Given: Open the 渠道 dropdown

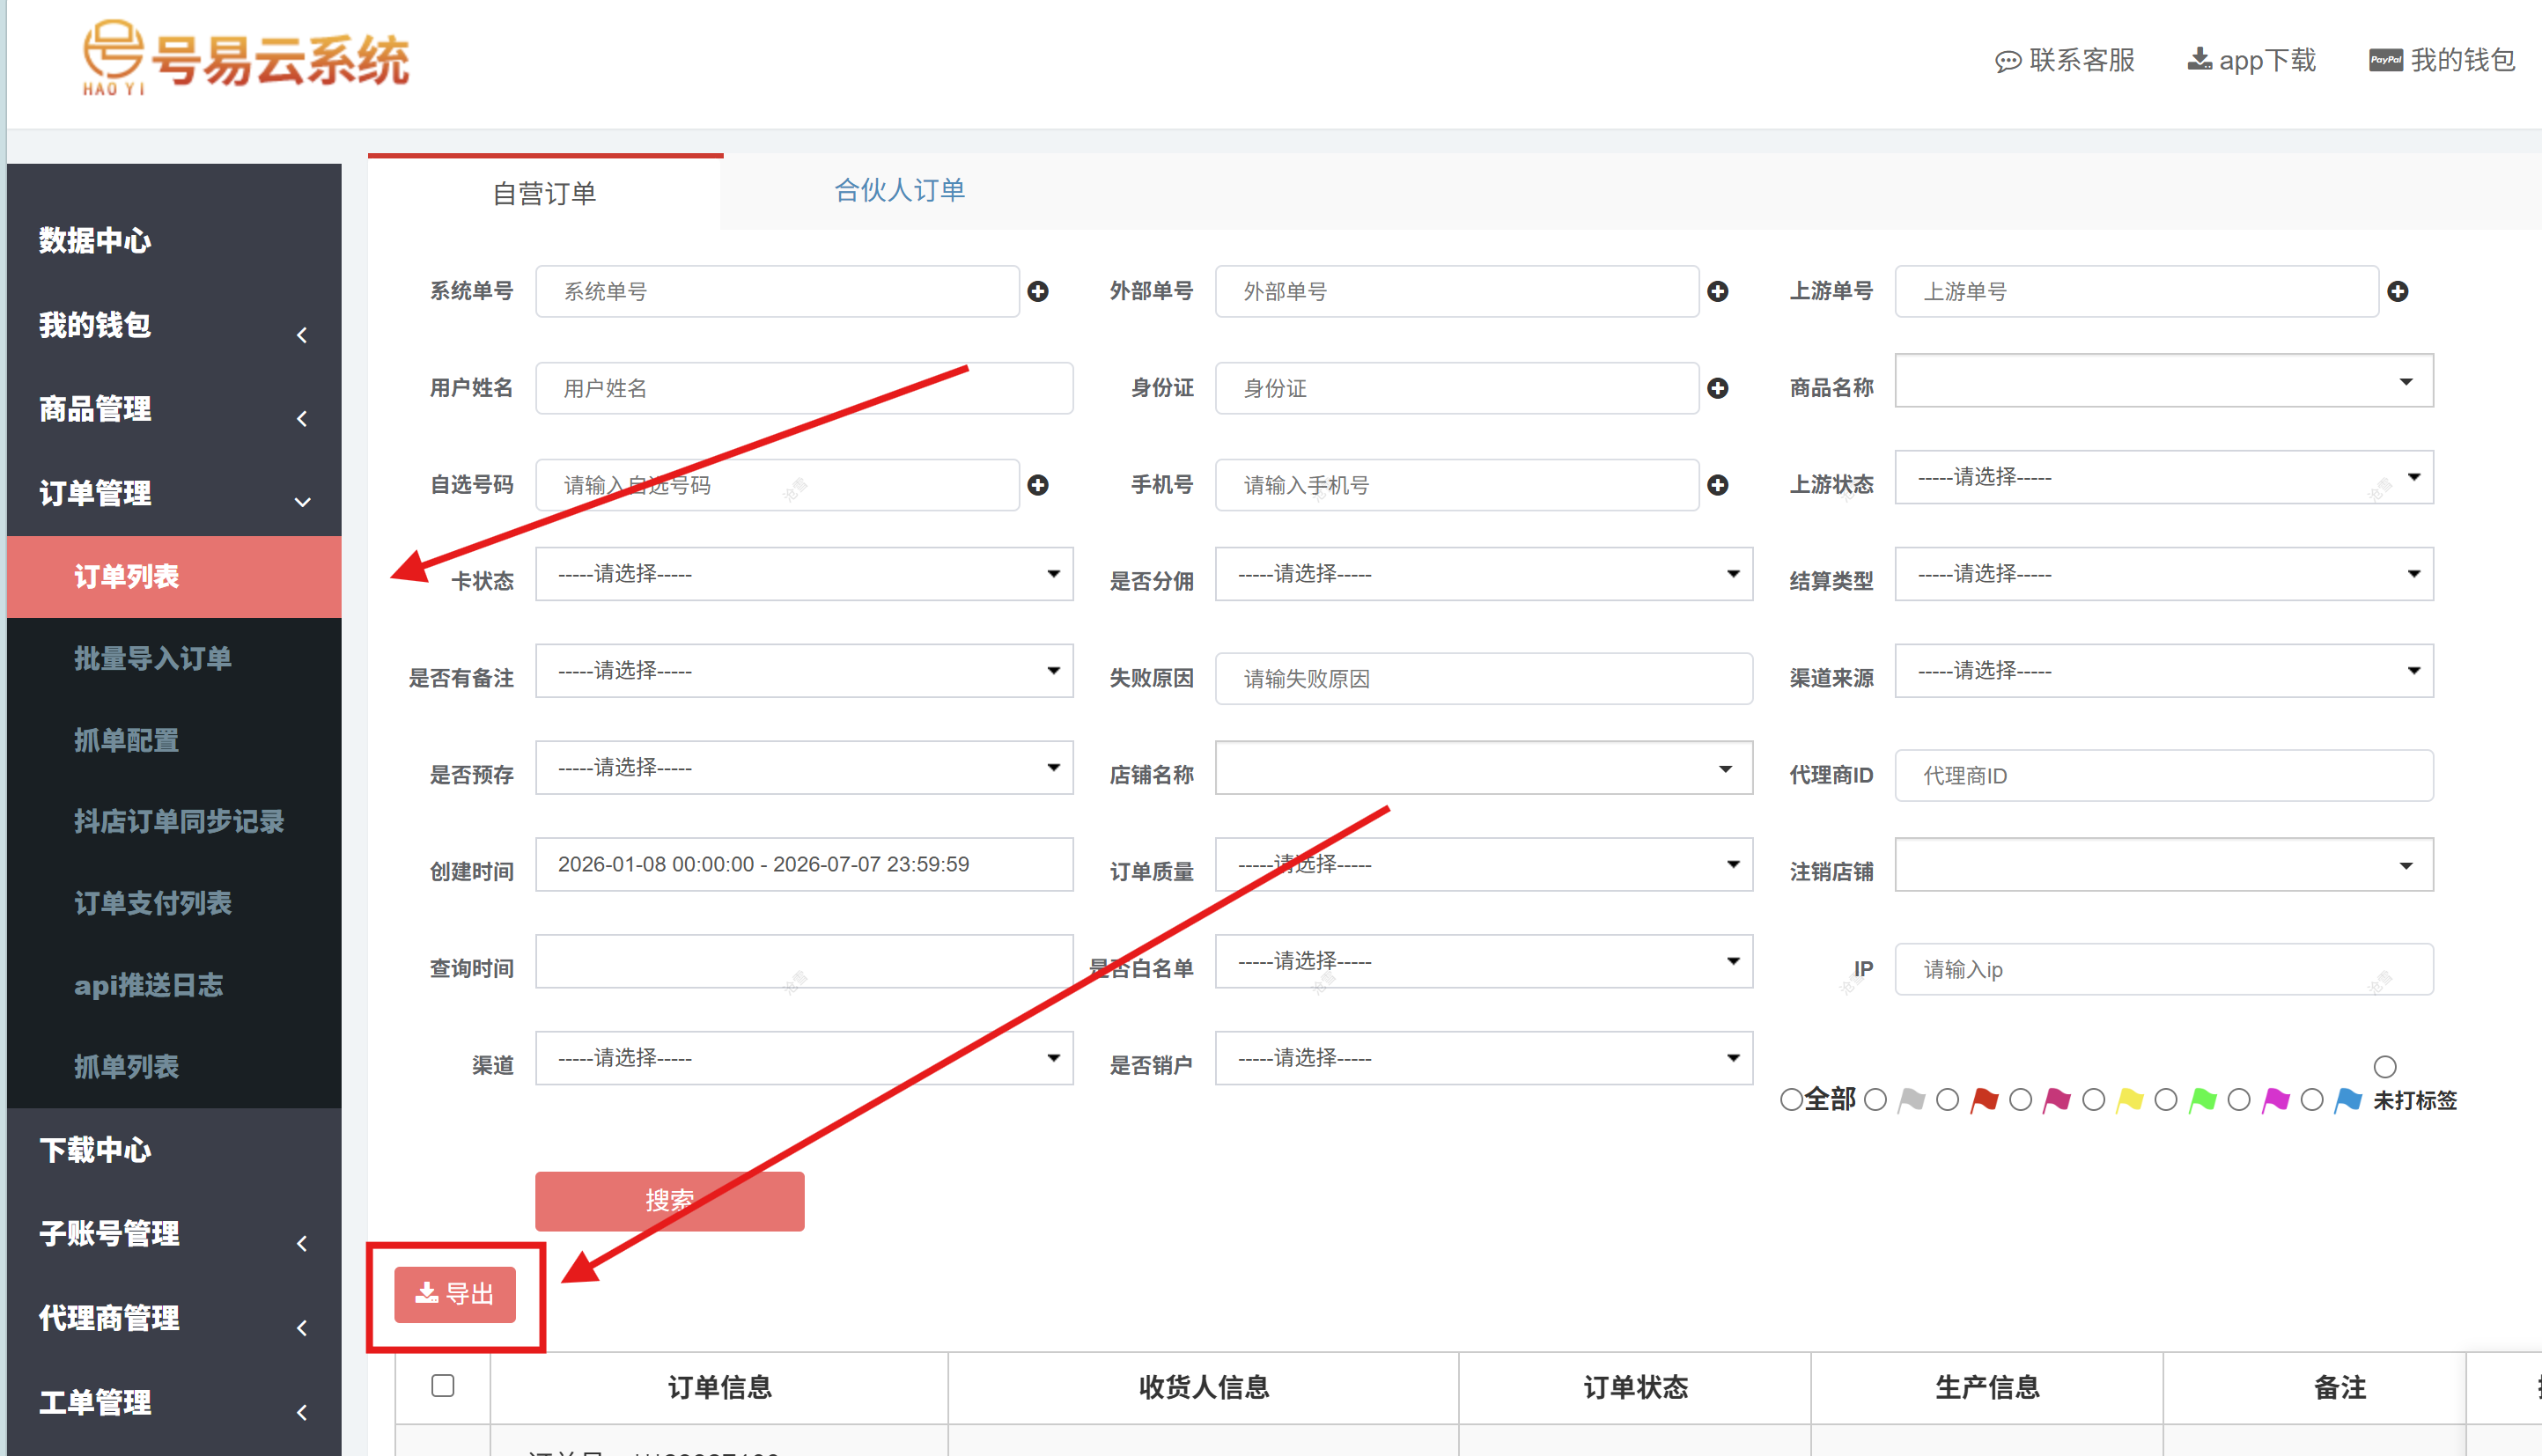Looking at the screenshot, I should pos(804,1058).
